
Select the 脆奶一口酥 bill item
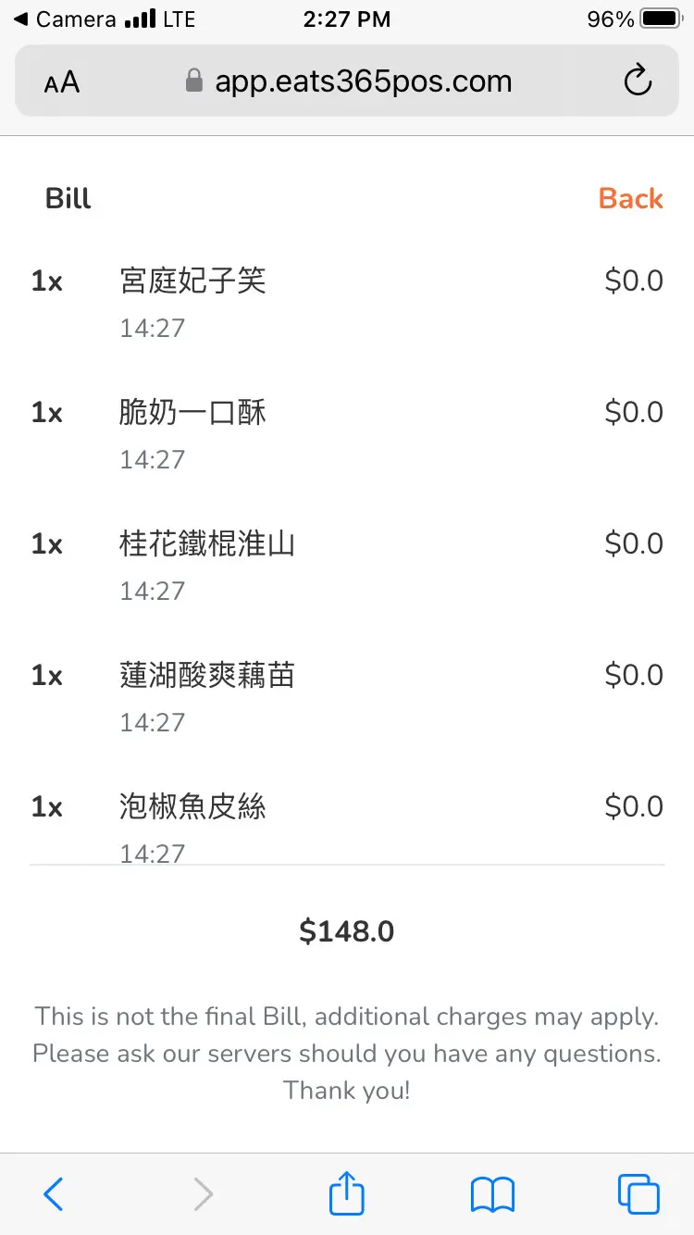coord(192,412)
